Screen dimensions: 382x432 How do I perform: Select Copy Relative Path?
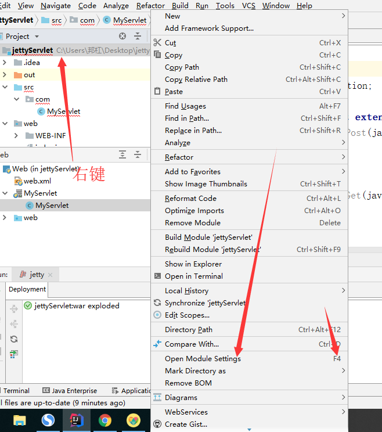[x=249, y=79]
